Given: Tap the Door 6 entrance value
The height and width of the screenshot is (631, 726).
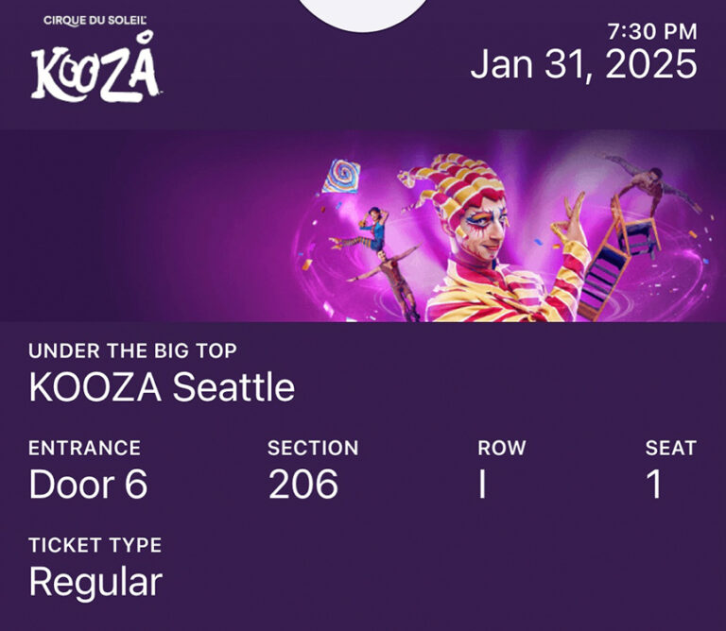Looking at the screenshot, I should [88, 484].
